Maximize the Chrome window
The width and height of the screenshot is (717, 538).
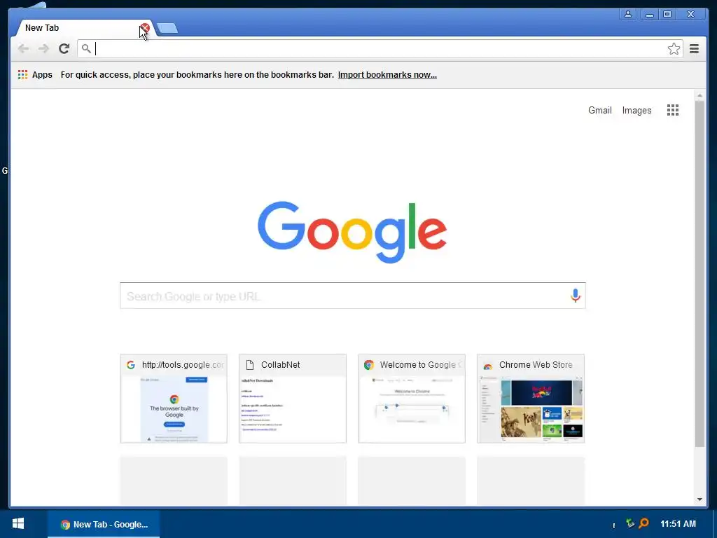pyautogui.click(x=667, y=14)
